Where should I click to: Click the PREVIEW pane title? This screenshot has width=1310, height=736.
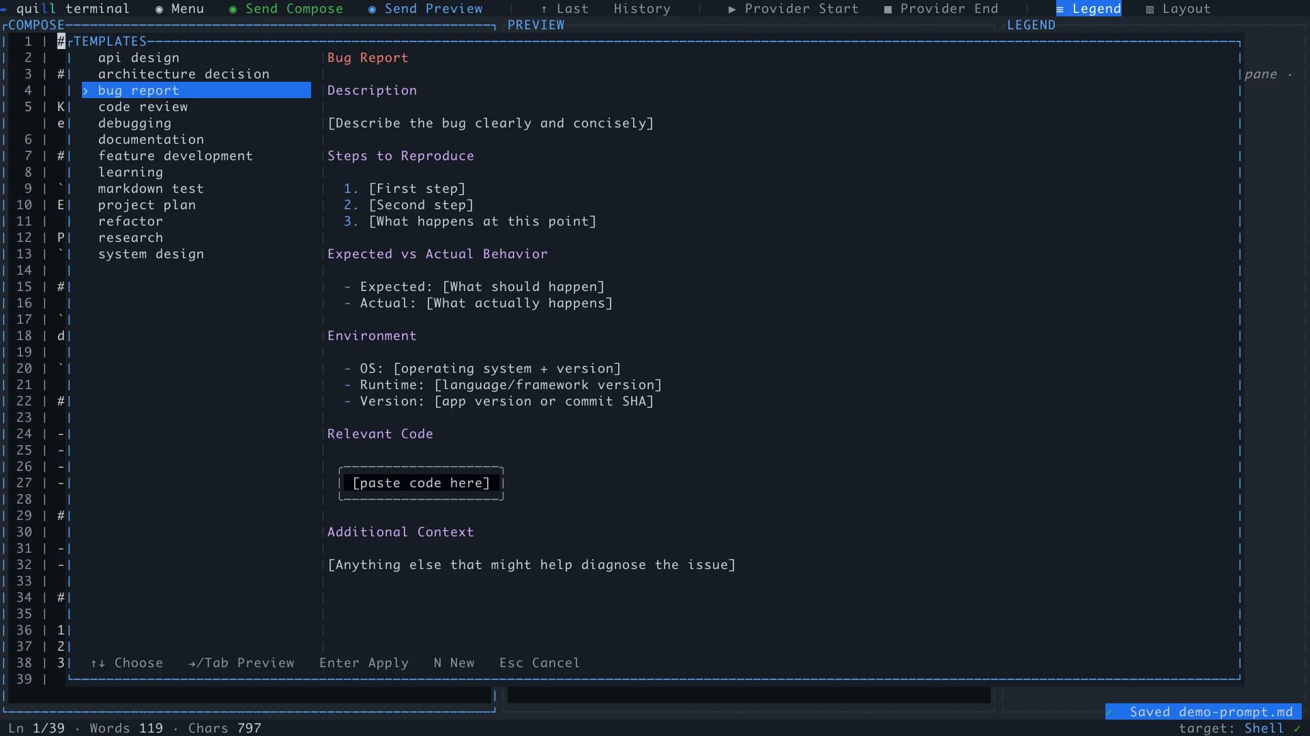point(536,25)
